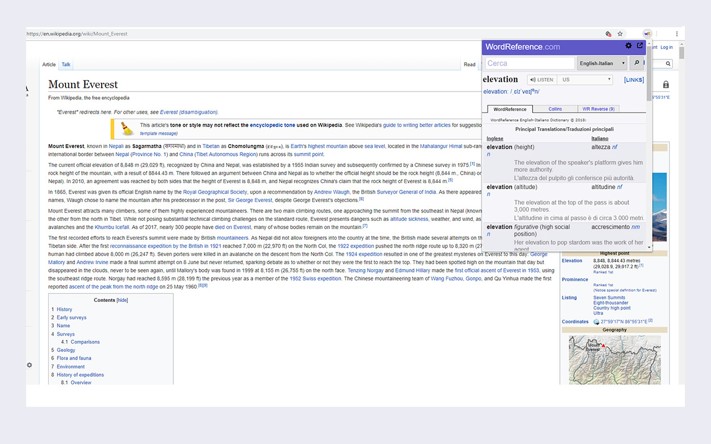The image size is (711, 444).
Task: Open History section from contents
Action: point(64,310)
